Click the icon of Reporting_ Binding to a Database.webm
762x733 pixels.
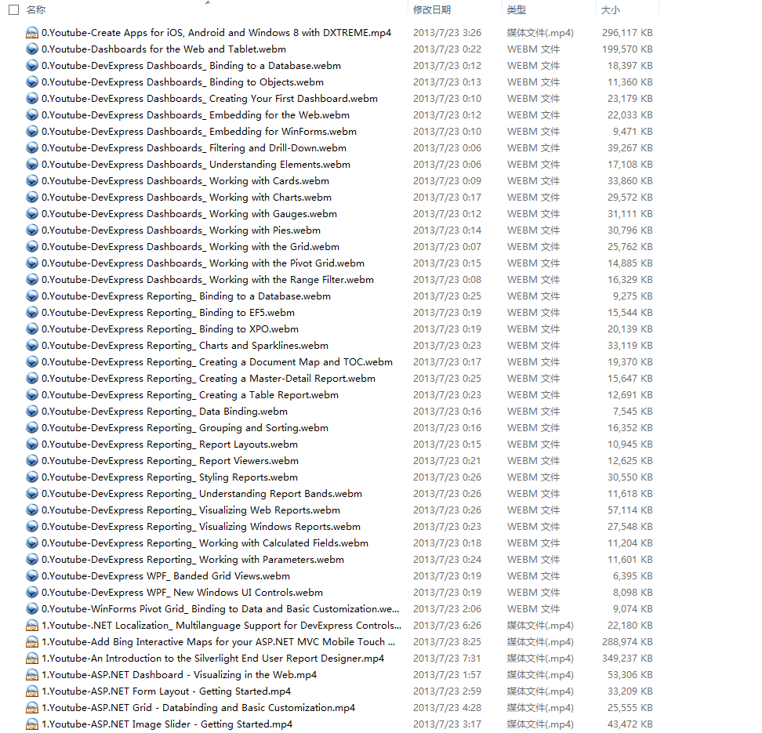tap(32, 296)
